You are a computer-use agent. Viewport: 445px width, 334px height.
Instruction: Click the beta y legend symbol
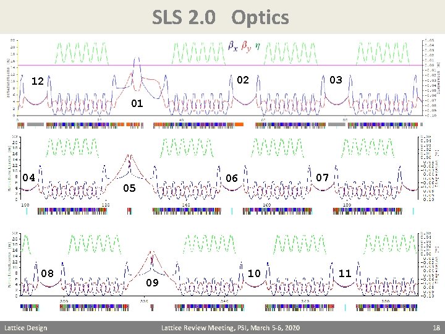(246, 47)
